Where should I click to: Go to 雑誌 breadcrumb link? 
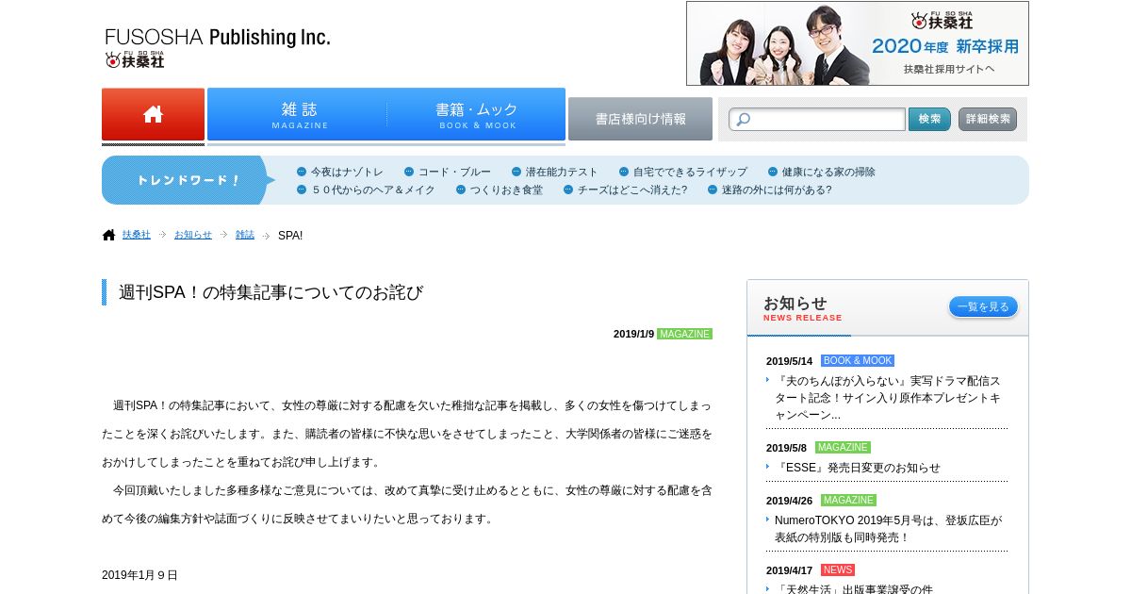click(245, 235)
